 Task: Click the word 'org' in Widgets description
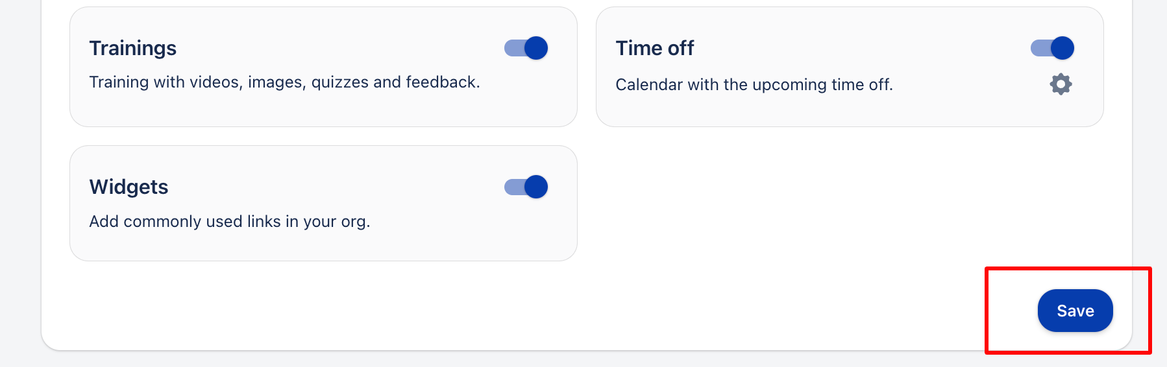click(354, 222)
